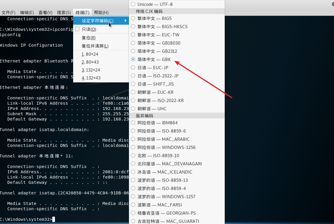Select 简体中文 — GB18030 encoding

click(x=159, y=43)
